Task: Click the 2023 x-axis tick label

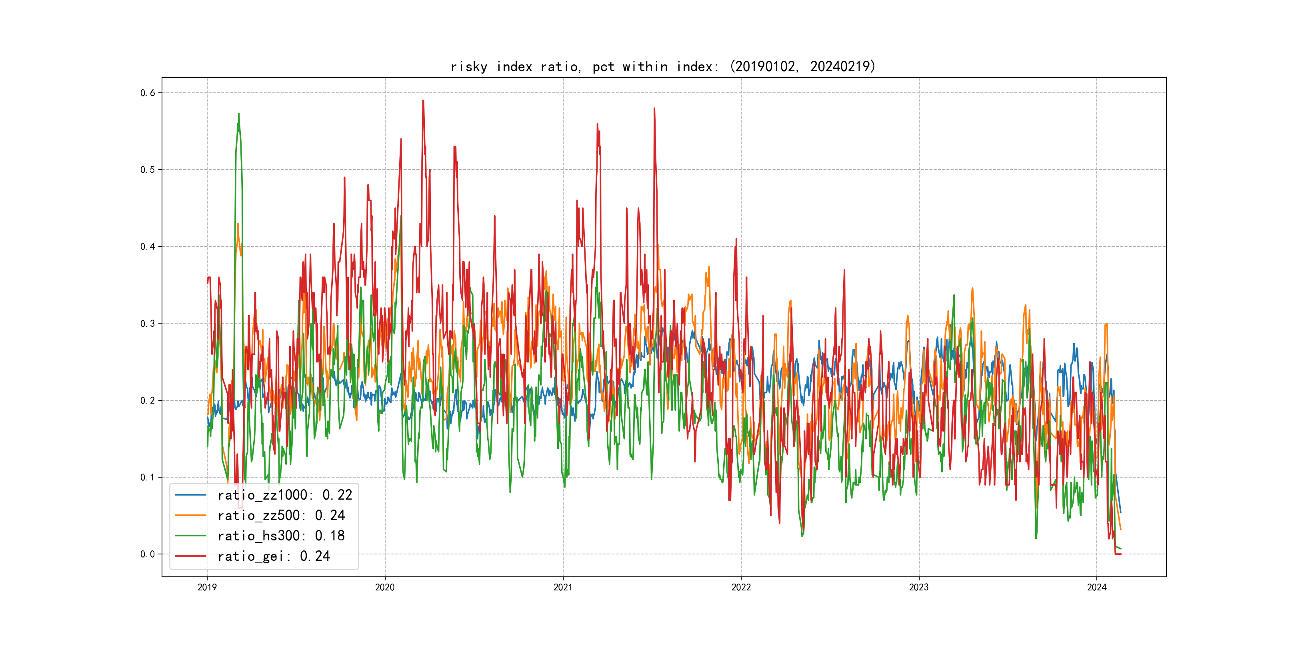Action: tap(919, 587)
